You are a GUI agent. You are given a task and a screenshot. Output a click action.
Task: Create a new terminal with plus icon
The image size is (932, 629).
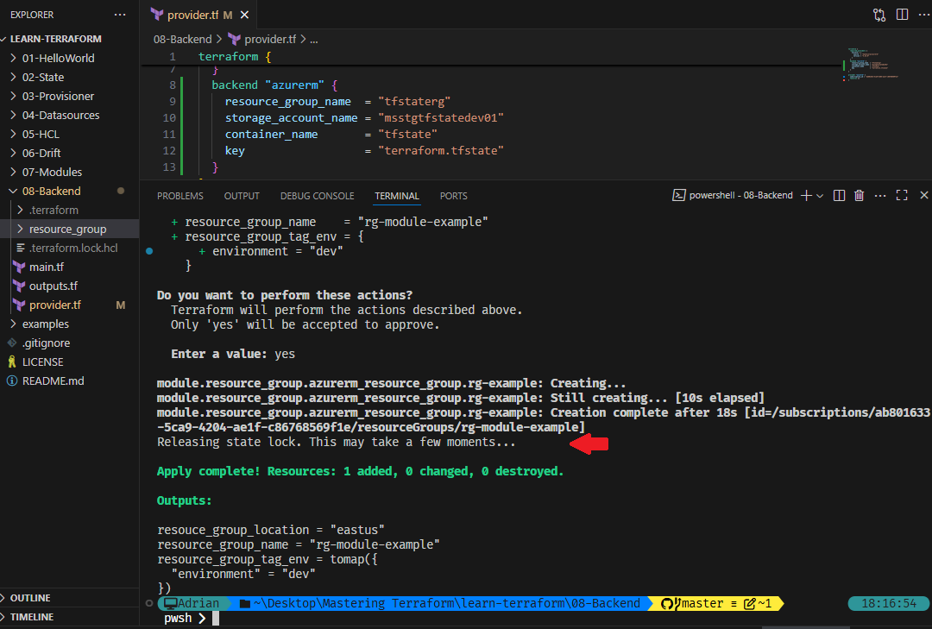click(806, 195)
